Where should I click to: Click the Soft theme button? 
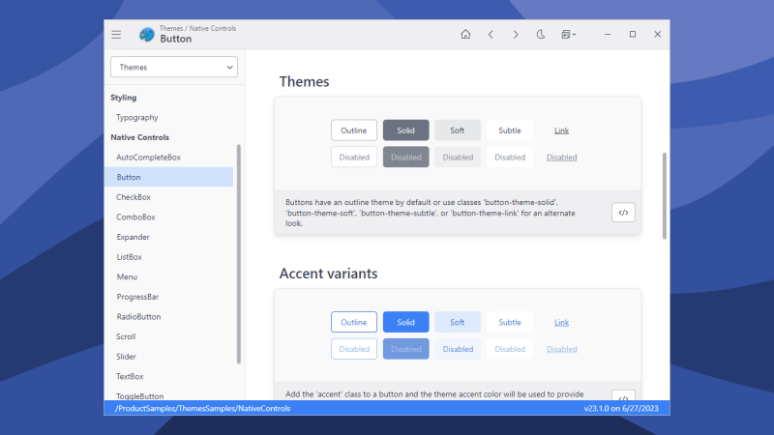click(x=458, y=130)
